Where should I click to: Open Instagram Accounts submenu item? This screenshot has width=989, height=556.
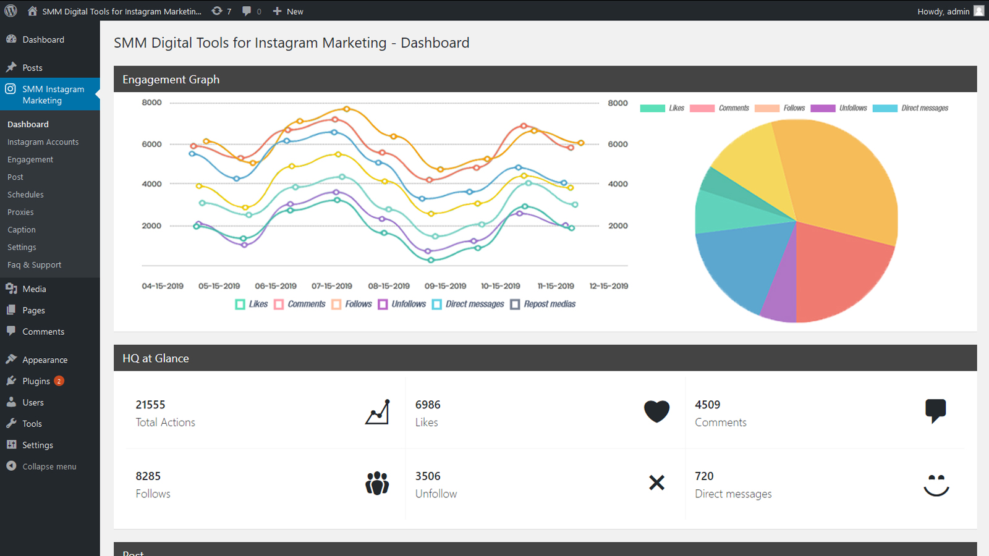coord(43,142)
